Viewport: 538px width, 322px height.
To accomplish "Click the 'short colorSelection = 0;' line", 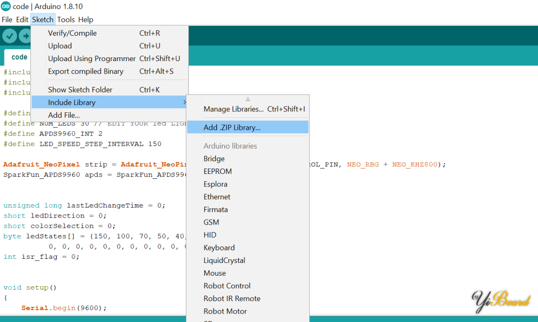I will coord(59,226).
